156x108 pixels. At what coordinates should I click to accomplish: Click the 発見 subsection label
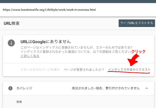[x=19, y=102]
